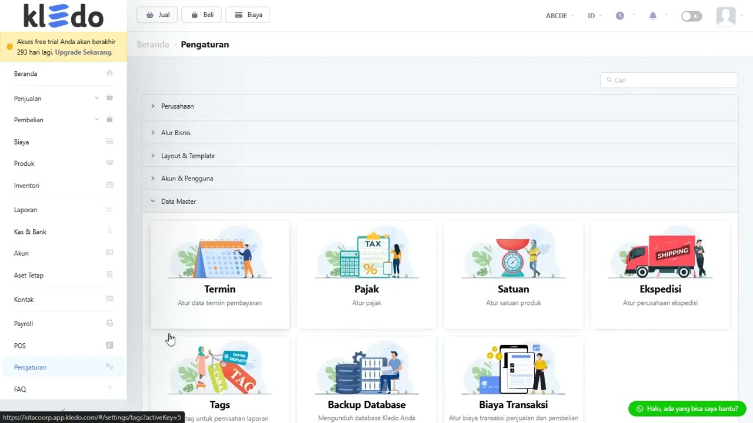This screenshot has width=753, height=423.
Task: Open the Tags illustration card
Action: pyautogui.click(x=220, y=380)
